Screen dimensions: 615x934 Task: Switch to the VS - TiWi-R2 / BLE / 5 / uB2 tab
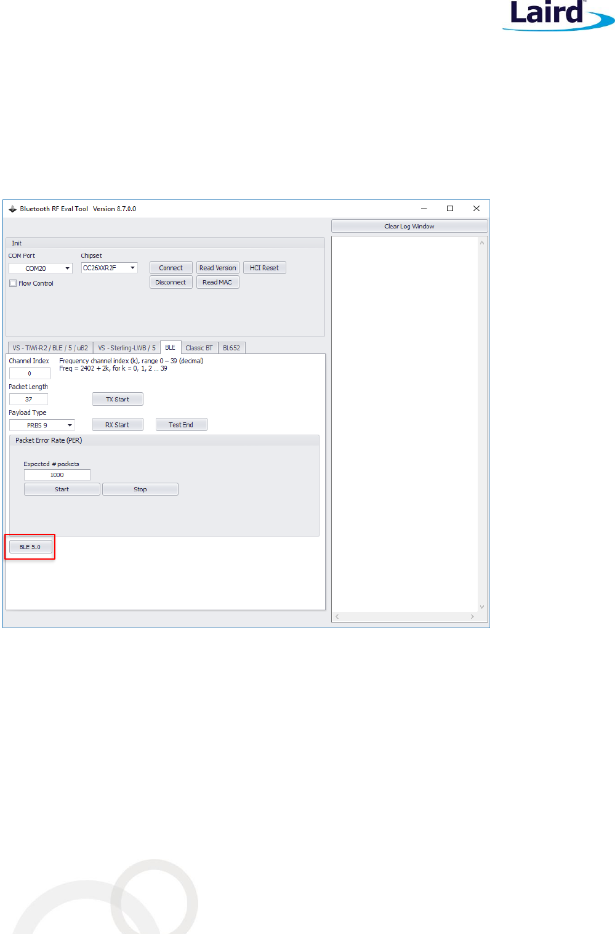[50, 348]
